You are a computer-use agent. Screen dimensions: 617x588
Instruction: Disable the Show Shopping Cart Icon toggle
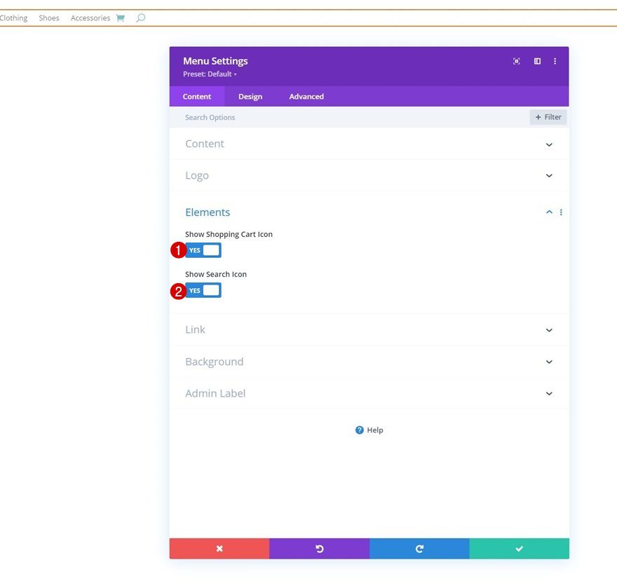coord(203,249)
